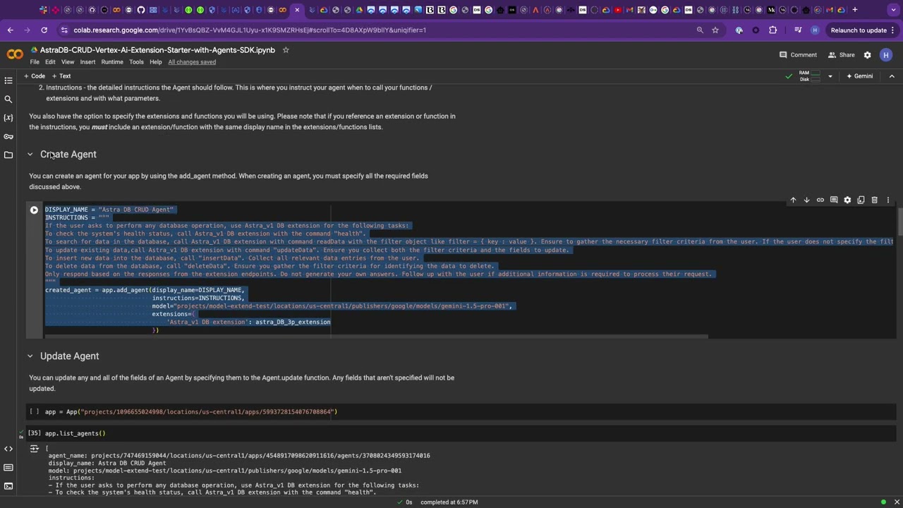Collapse the Colab header with chevron
Image resolution: width=903 pixels, height=508 pixels.
[x=892, y=76]
